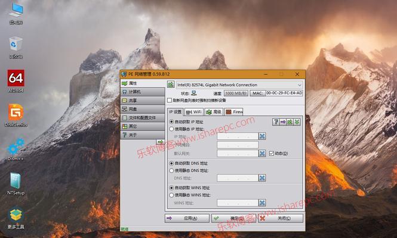
Task: Click the 子网掩码 subnet mask input field
Action: click(x=238, y=145)
